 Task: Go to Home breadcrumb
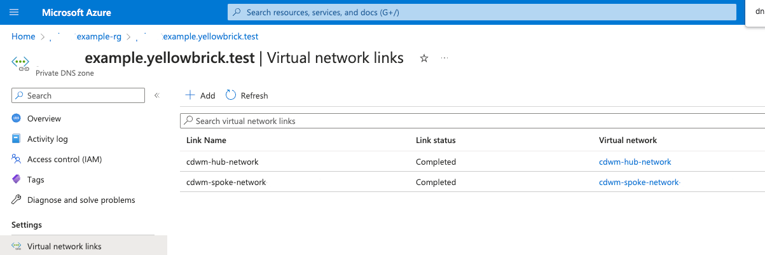24,36
